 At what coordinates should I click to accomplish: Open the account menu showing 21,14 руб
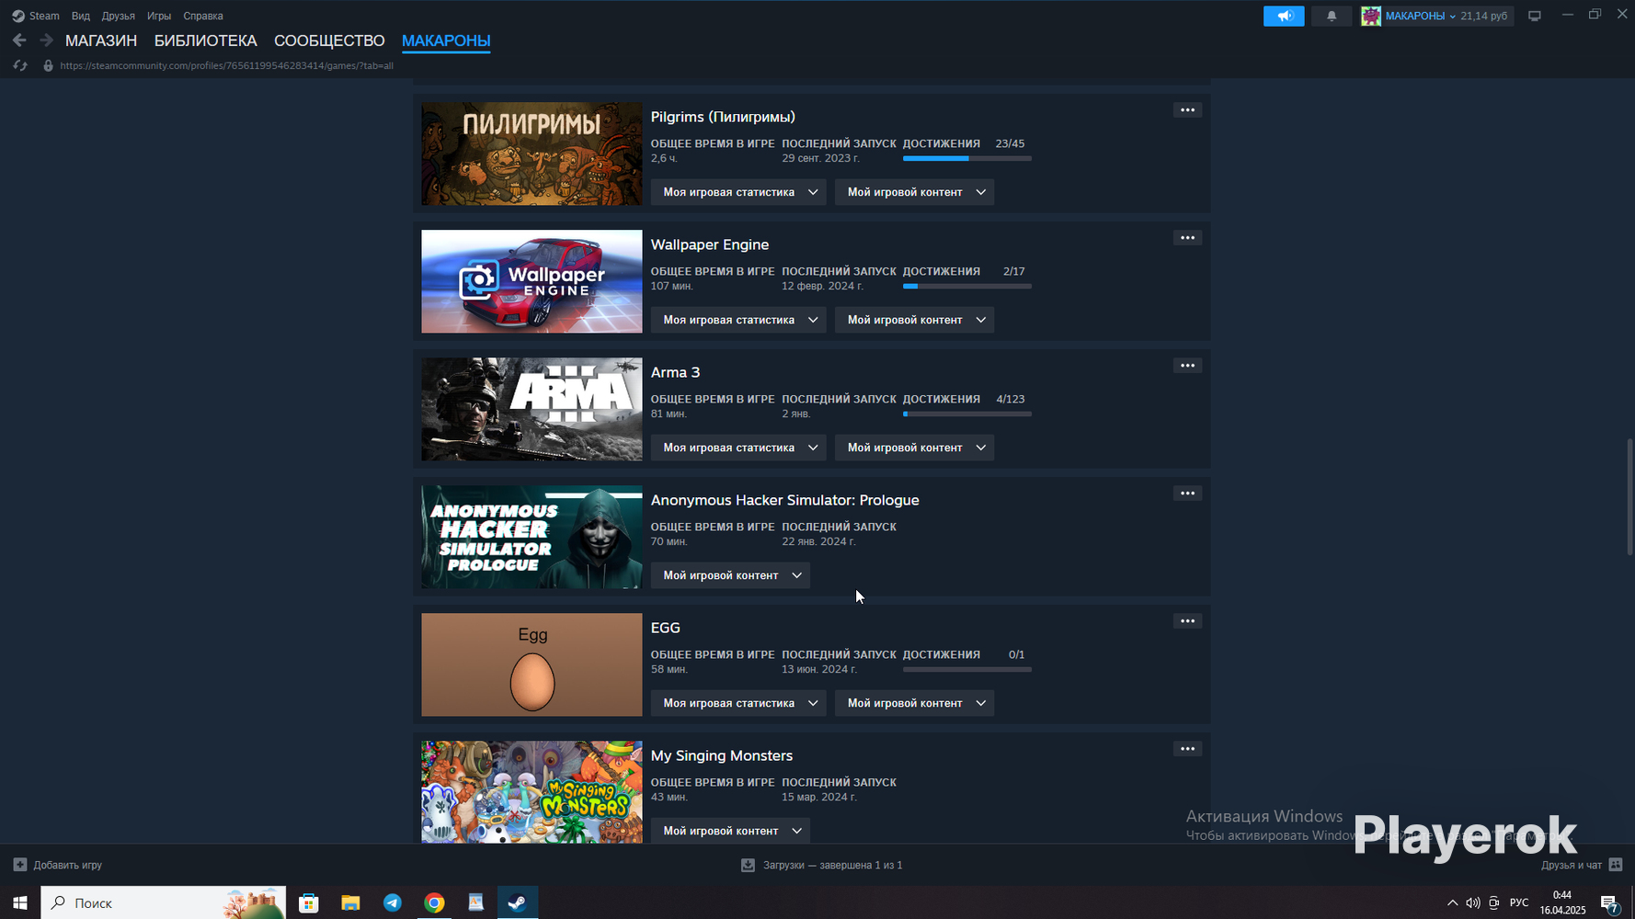click(1446, 16)
